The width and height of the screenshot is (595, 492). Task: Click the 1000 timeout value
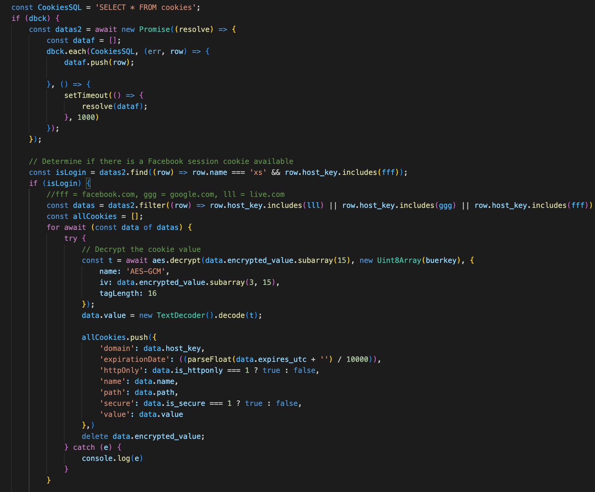(88, 117)
